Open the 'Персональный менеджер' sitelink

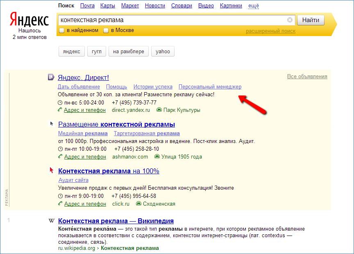click(210, 87)
